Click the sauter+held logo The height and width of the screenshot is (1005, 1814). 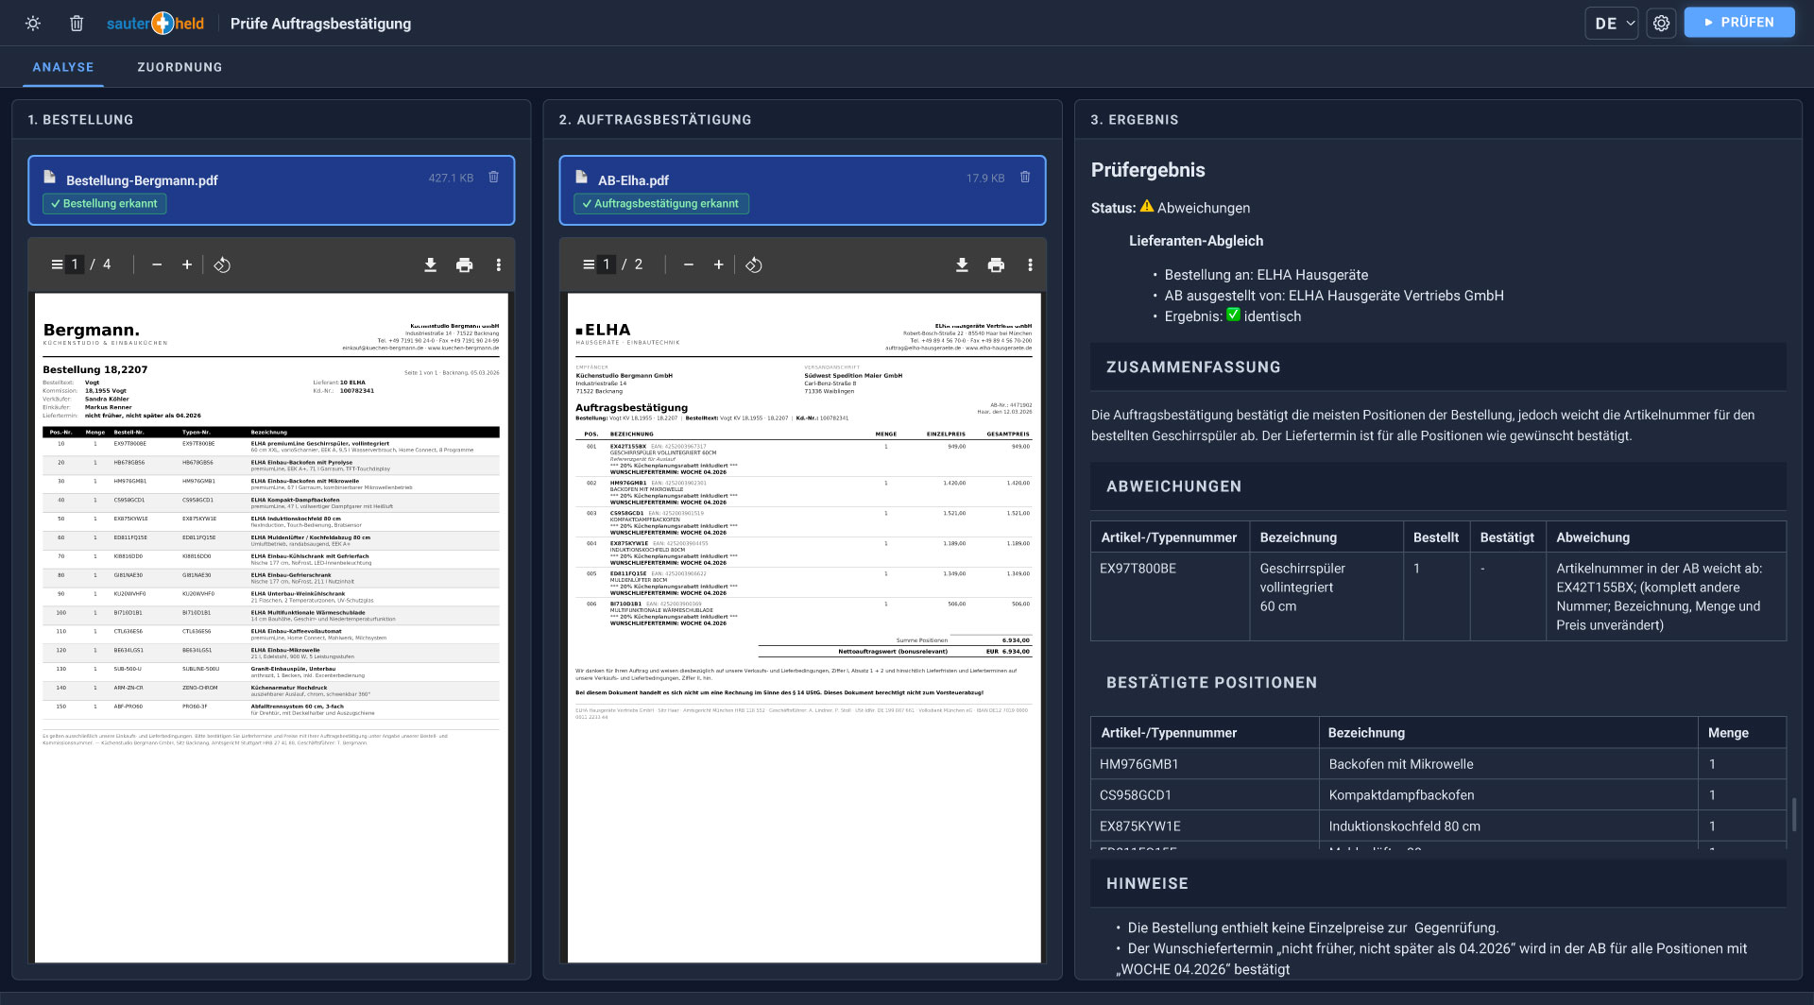click(x=155, y=24)
